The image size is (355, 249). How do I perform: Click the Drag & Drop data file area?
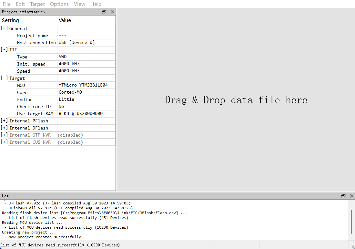pyautogui.click(x=236, y=100)
